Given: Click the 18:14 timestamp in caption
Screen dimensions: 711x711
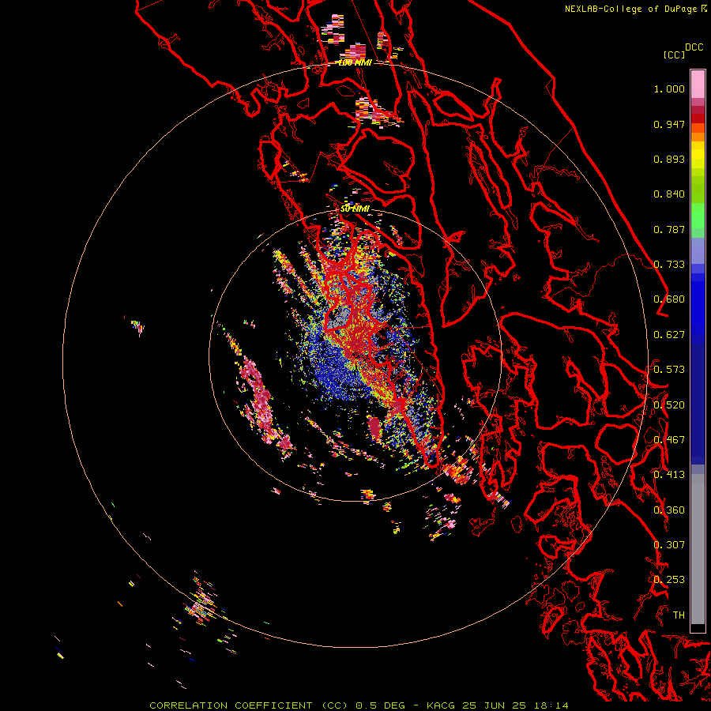Looking at the screenshot, I should (x=551, y=705).
